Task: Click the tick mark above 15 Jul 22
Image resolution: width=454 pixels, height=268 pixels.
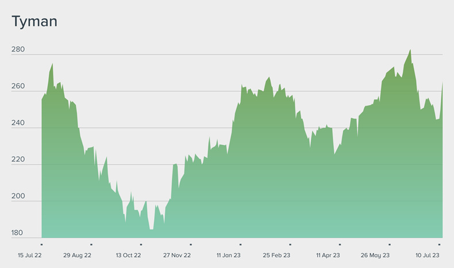Action: coord(41,244)
